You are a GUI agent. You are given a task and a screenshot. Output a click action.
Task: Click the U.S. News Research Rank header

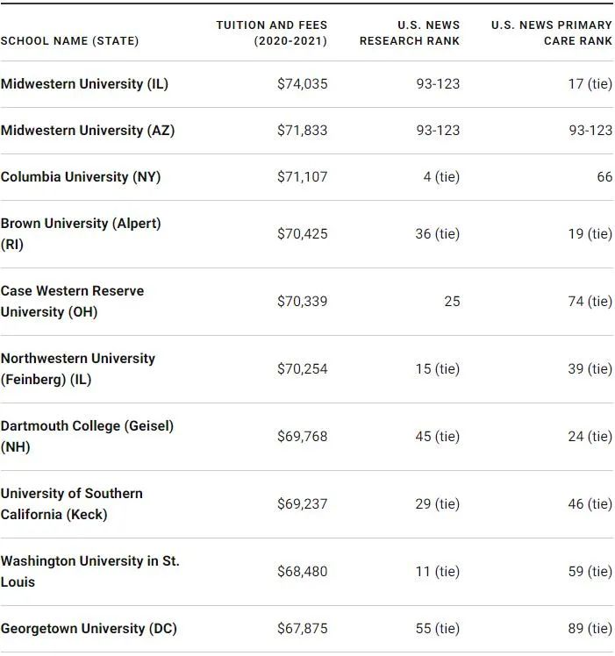(409, 33)
